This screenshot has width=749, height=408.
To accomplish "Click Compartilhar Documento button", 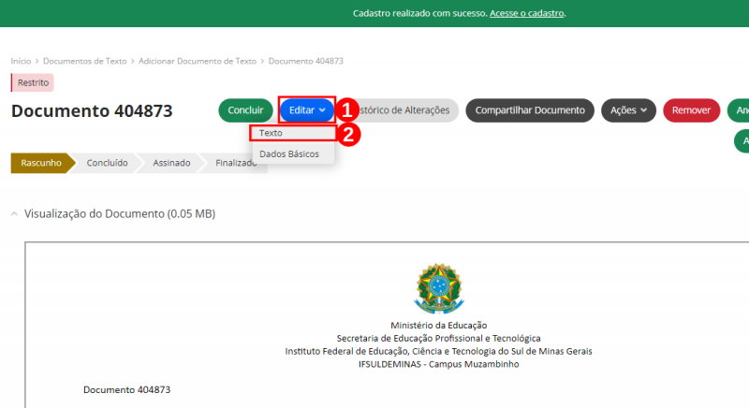I will (530, 110).
